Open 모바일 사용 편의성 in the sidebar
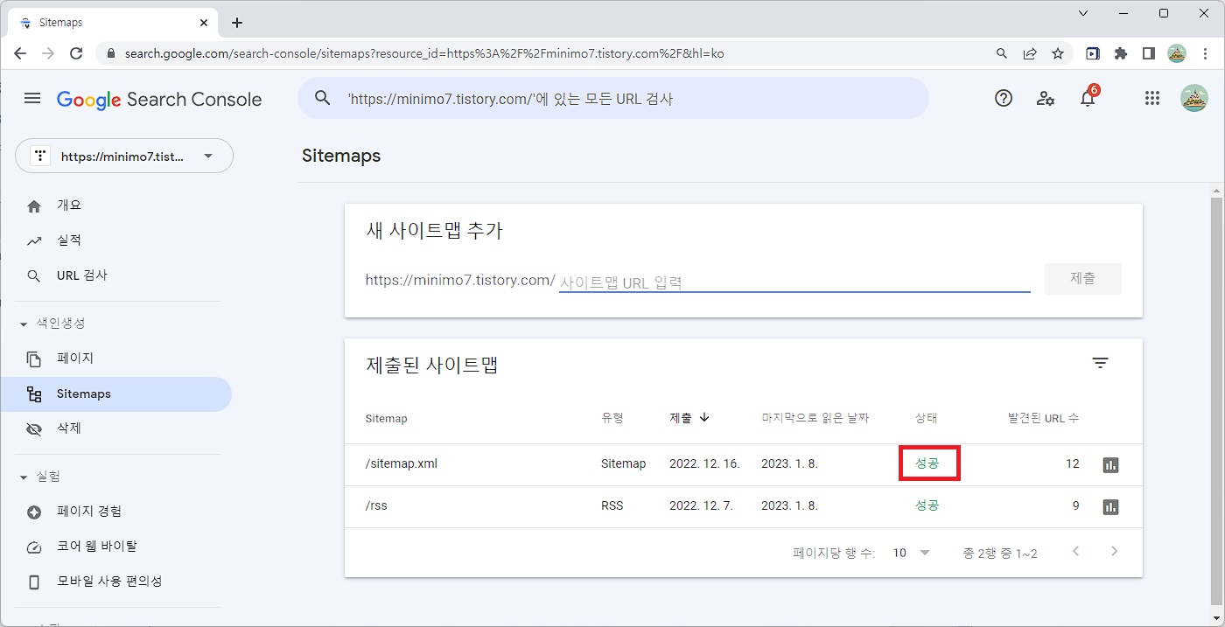This screenshot has width=1225, height=627. [x=116, y=582]
